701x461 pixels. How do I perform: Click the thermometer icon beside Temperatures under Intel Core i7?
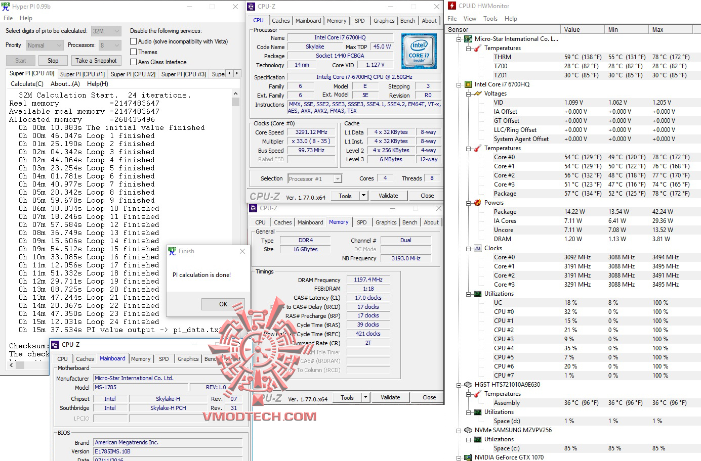(477, 148)
